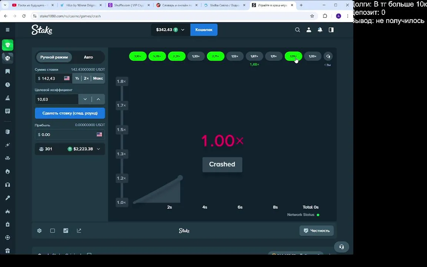This screenshot has width=427, height=267.
Task: Switch to the Vodka Casino tab
Action: (x=225, y=5)
